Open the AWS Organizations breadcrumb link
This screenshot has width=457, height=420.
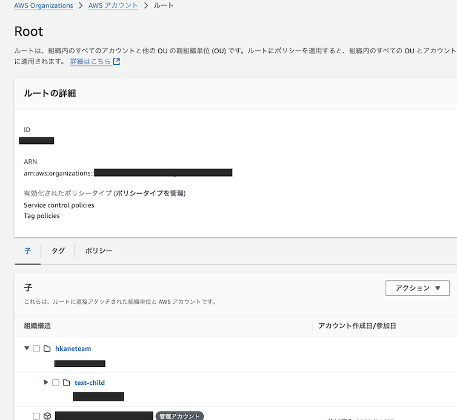(44, 5)
